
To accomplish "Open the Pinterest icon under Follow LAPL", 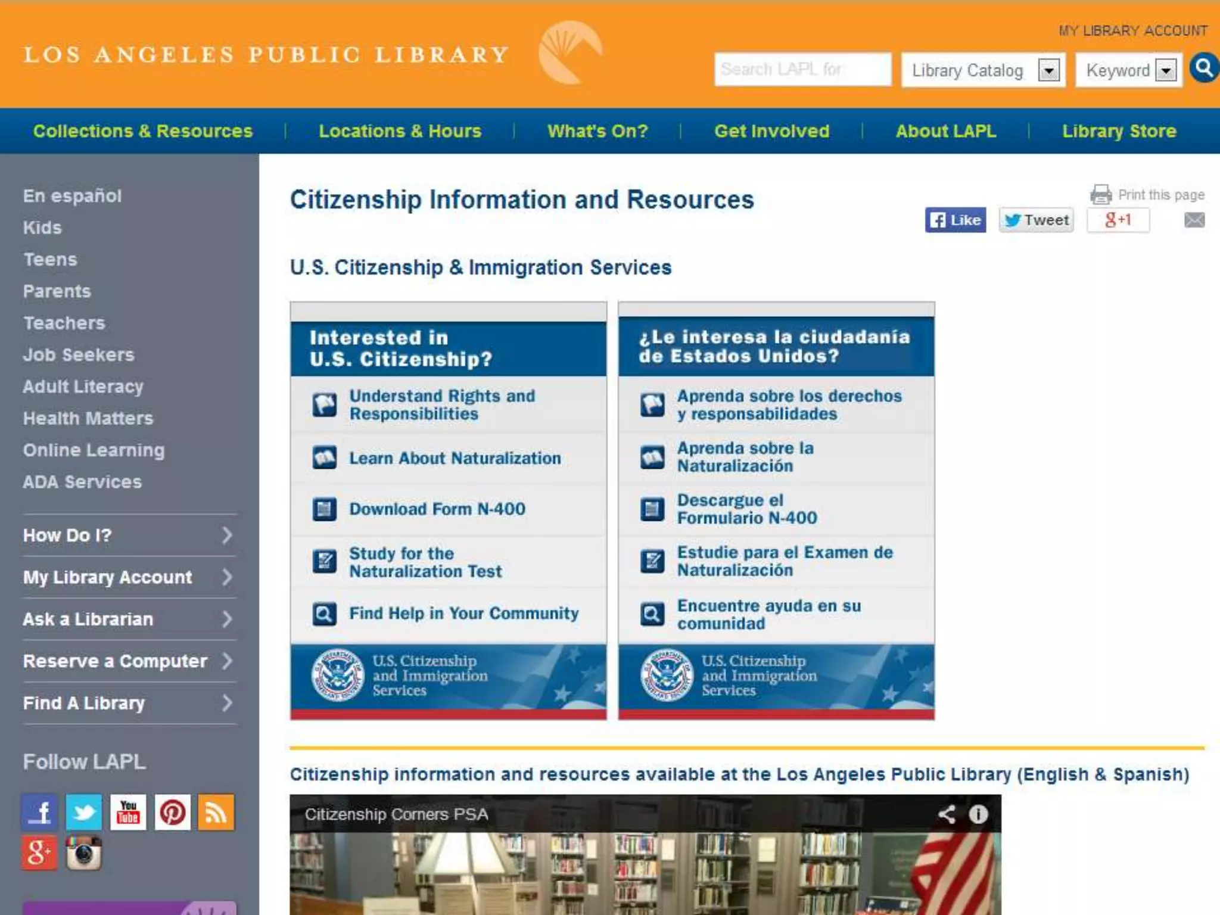I will point(173,812).
